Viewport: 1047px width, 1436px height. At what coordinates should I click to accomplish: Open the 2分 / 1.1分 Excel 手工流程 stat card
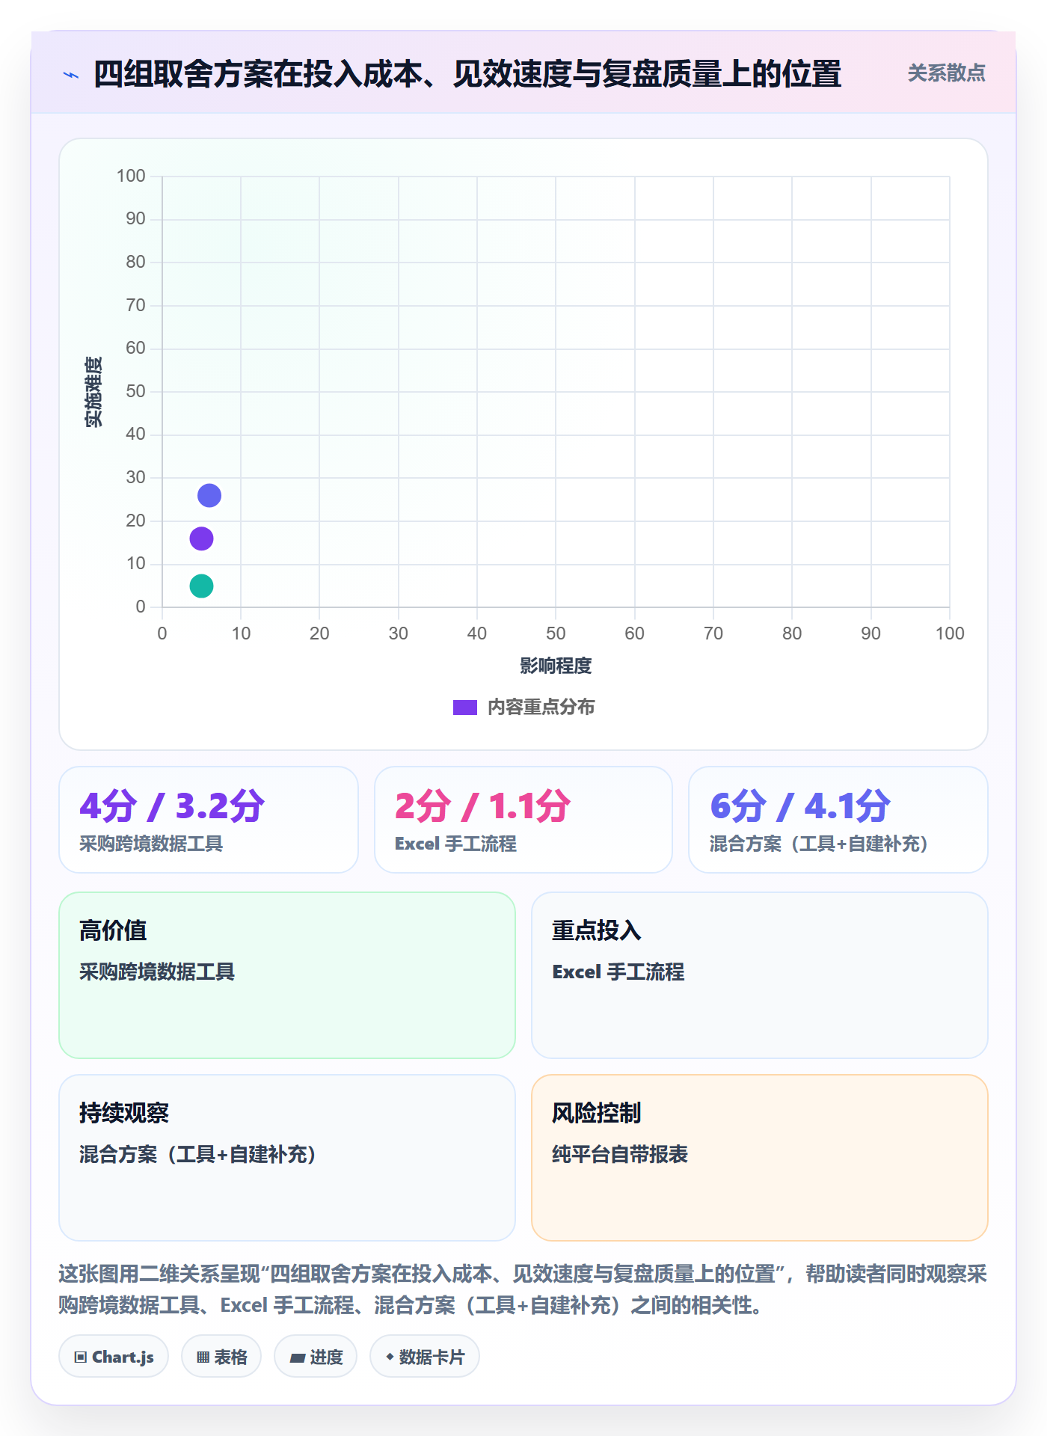[523, 820]
